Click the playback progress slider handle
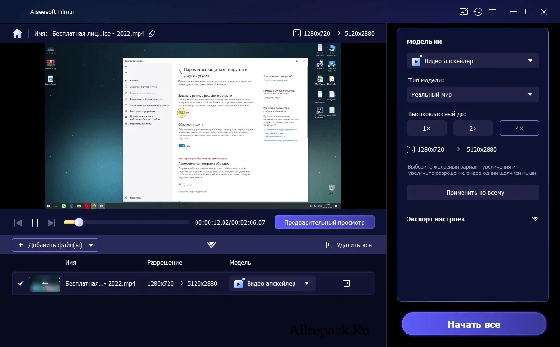Viewport: 560px width, 347px height. pos(79,222)
